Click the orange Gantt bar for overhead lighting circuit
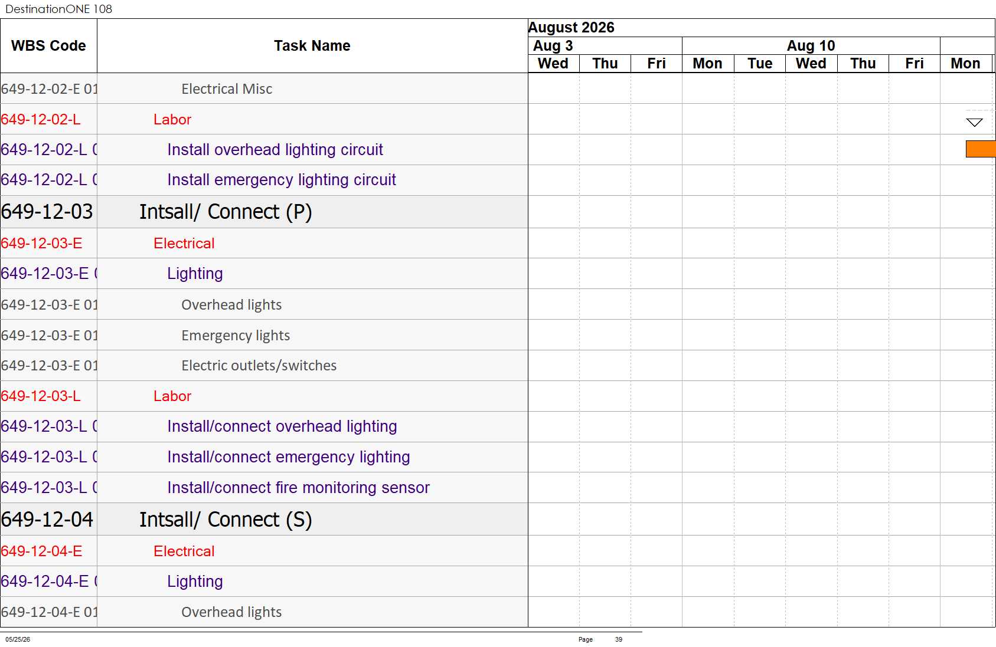Screen dimensions: 996x647 pyautogui.click(x=981, y=149)
